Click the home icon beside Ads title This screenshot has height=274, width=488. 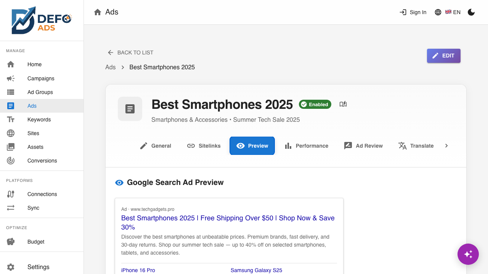tap(98, 12)
